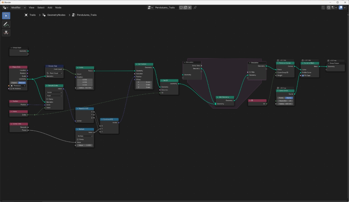This screenshot has height=202, width=349.
Task: Open the Add menu
Action: [x=50, y=8]
